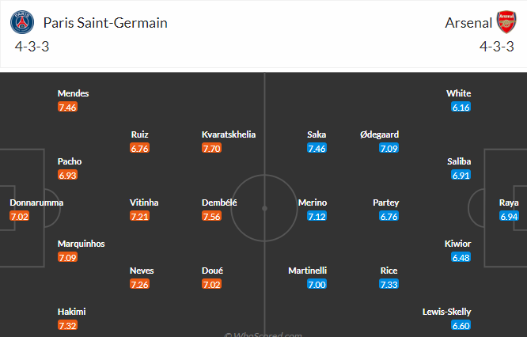Open Marquinhos player name

81,244
